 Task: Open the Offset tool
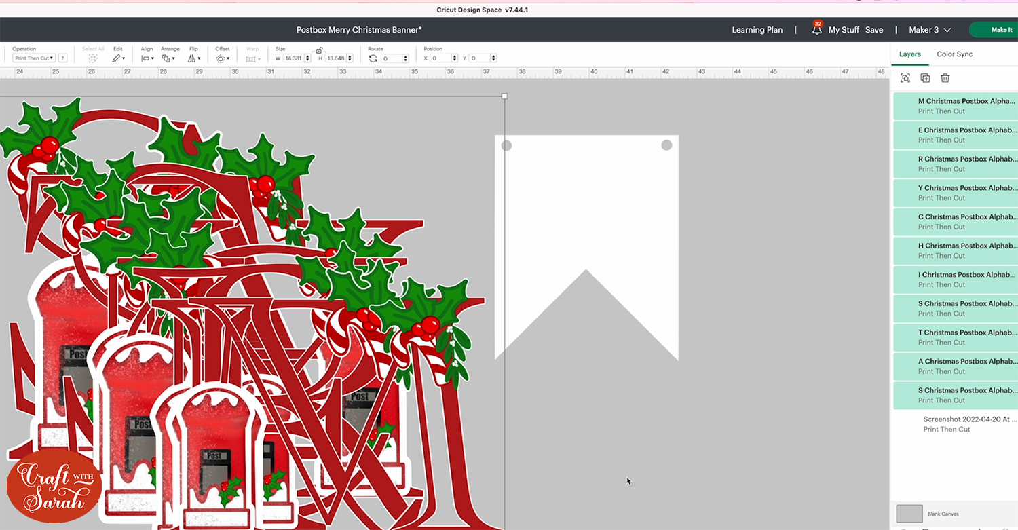[222, 59]
